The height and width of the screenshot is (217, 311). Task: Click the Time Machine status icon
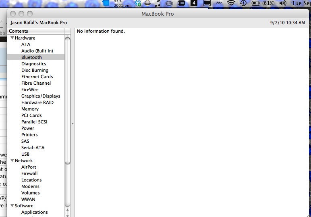pyautogui.click(x=243, y=3)
